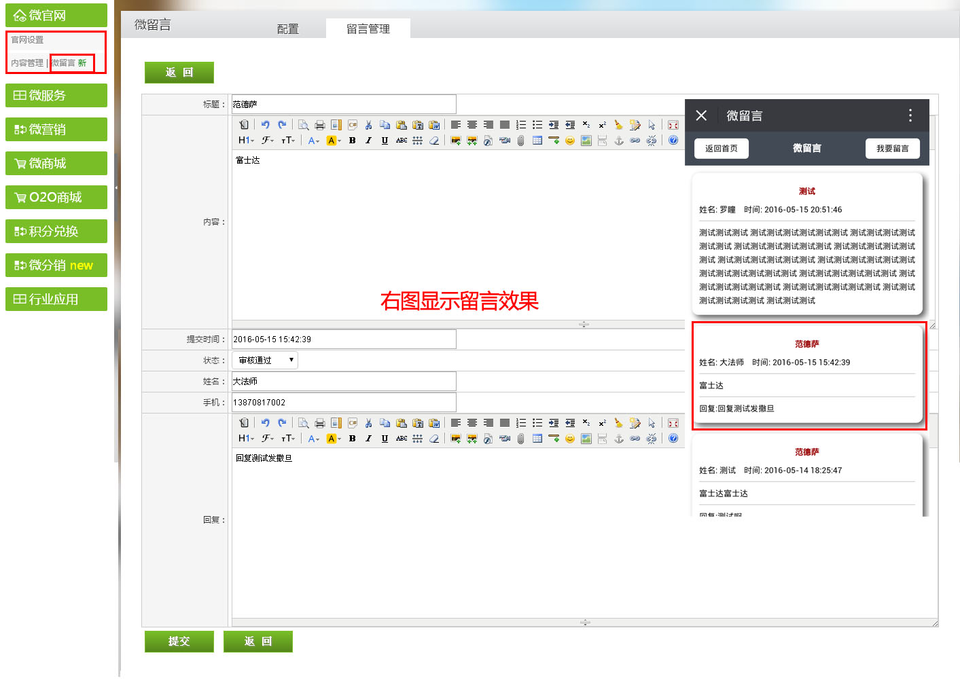The image size is (960, 679).
Task: Click print icon in the content editor toolbar
Action: [x=319, y=125]
